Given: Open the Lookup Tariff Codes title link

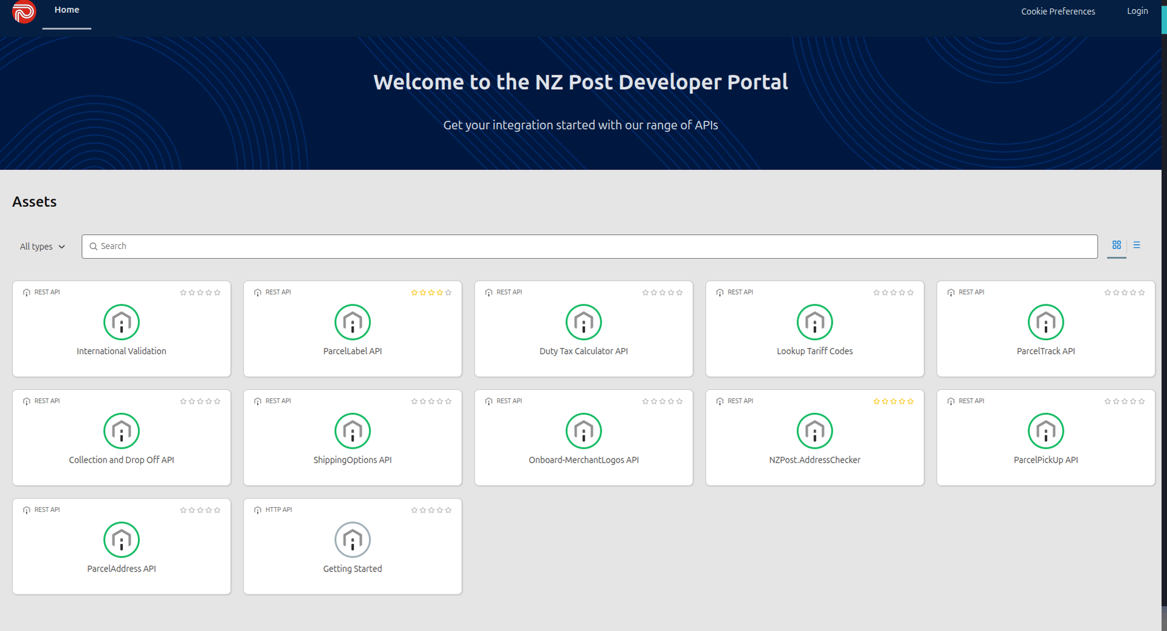Looking at the screenshot, I should point(814,351).
